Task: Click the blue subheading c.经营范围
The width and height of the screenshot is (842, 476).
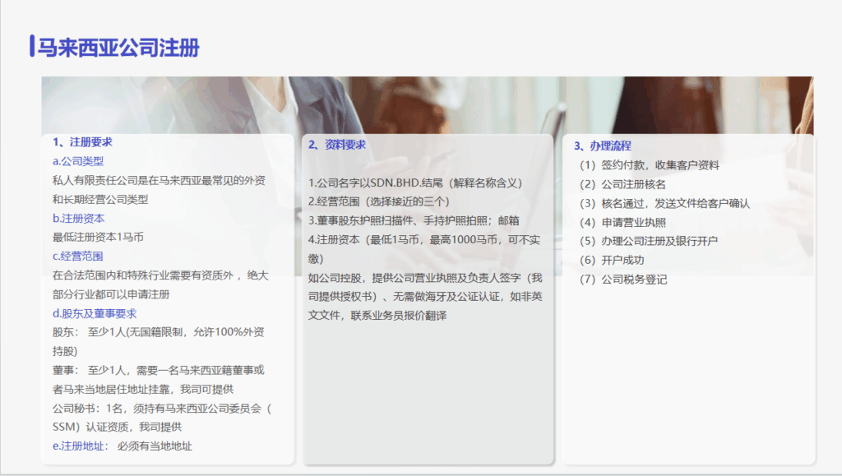Action: 78,256
